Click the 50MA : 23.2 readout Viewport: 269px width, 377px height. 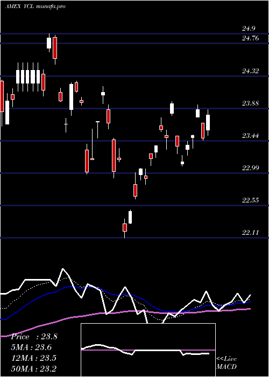pyautogui.click(x=34, y=368)
